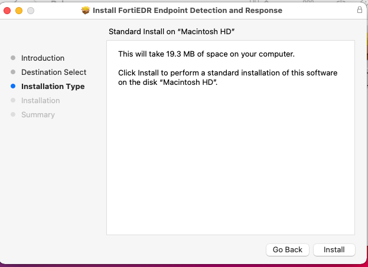Go Back to the previous installer step
The width and height of the screenshot is (368, 267).
(288, 250)
